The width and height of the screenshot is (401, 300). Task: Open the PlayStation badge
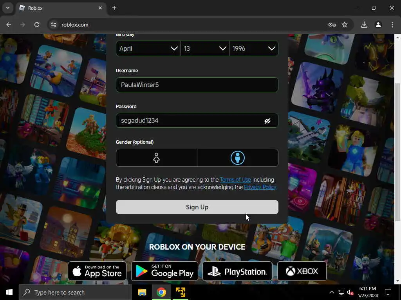click(x=237, y=271)
